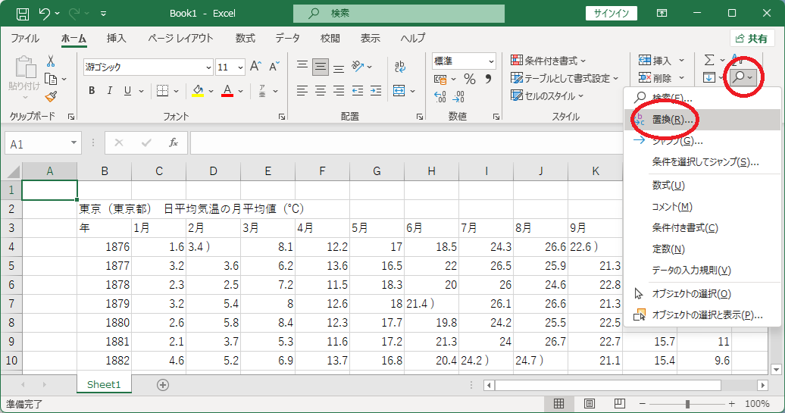Click the text orientation icon

pos(358,66)
